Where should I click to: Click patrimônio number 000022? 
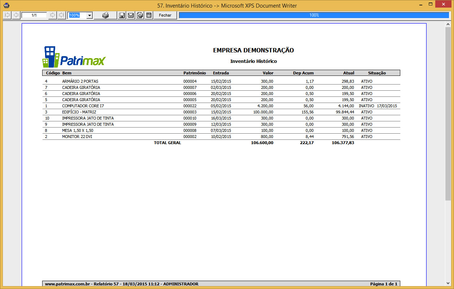[190, 106]
